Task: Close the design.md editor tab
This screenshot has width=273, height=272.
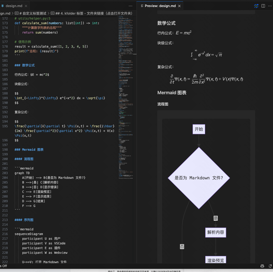Action: 26,6
